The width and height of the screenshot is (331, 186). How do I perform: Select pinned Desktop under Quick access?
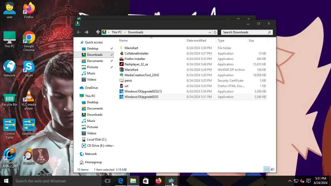pos(93,49)
